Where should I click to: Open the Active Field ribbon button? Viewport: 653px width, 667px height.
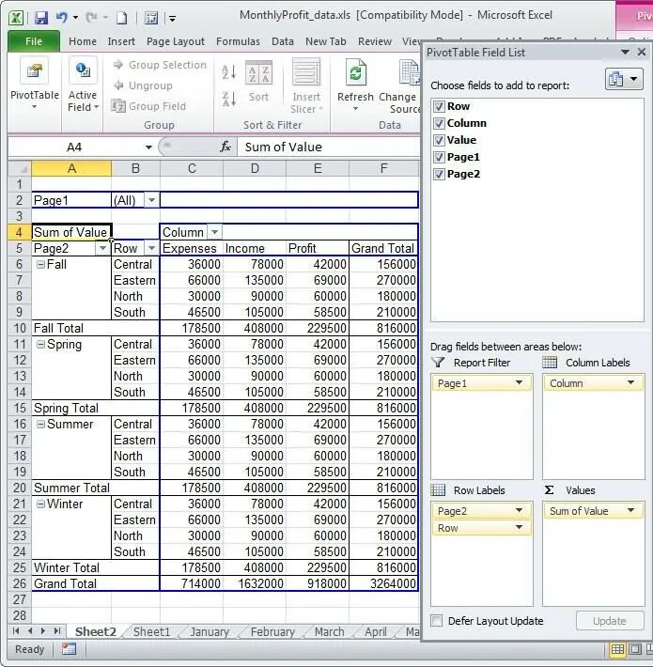[x=83, y=85]
